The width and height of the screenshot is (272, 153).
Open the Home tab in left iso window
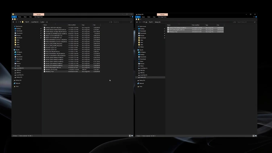click(20, 17)
